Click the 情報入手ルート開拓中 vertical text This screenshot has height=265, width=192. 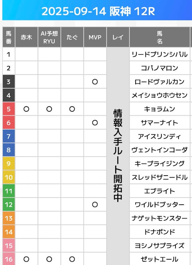tap(118, 155)
